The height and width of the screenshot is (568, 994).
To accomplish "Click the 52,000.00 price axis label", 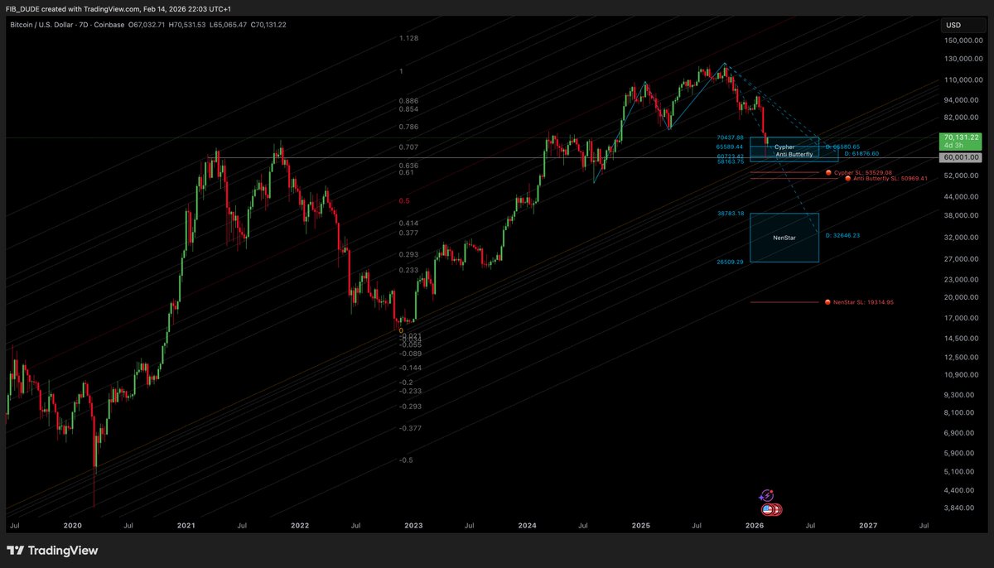I will coord(962,176).
